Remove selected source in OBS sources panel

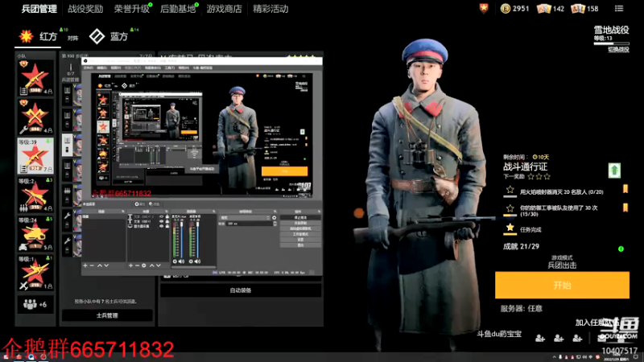pos(137,265)
